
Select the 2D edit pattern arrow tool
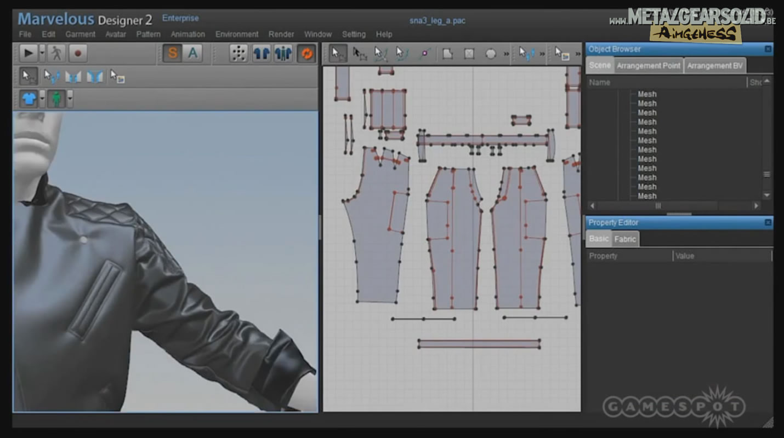[x=338, y=54]
